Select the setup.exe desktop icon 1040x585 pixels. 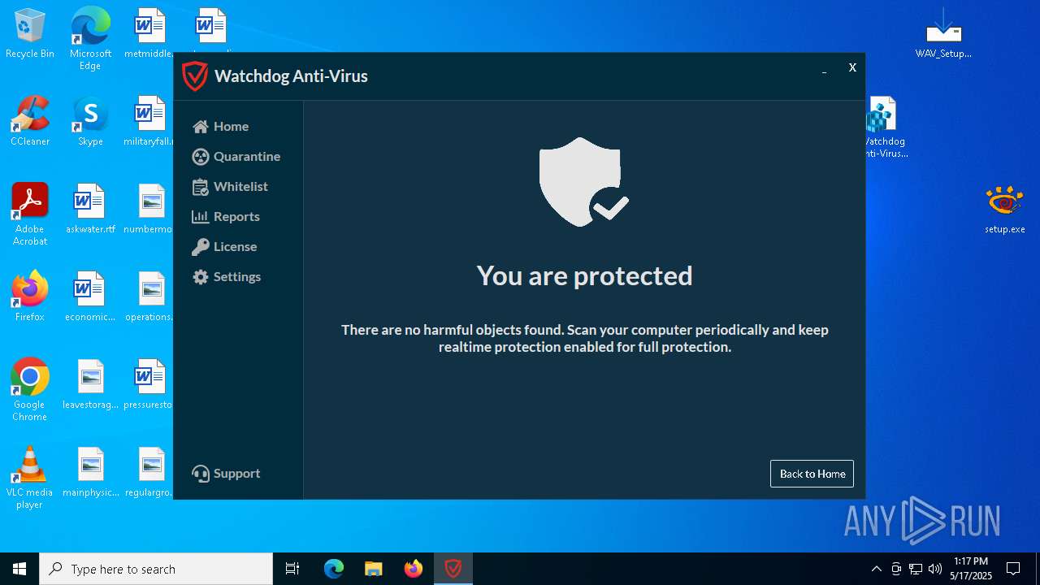point(1005,210)
